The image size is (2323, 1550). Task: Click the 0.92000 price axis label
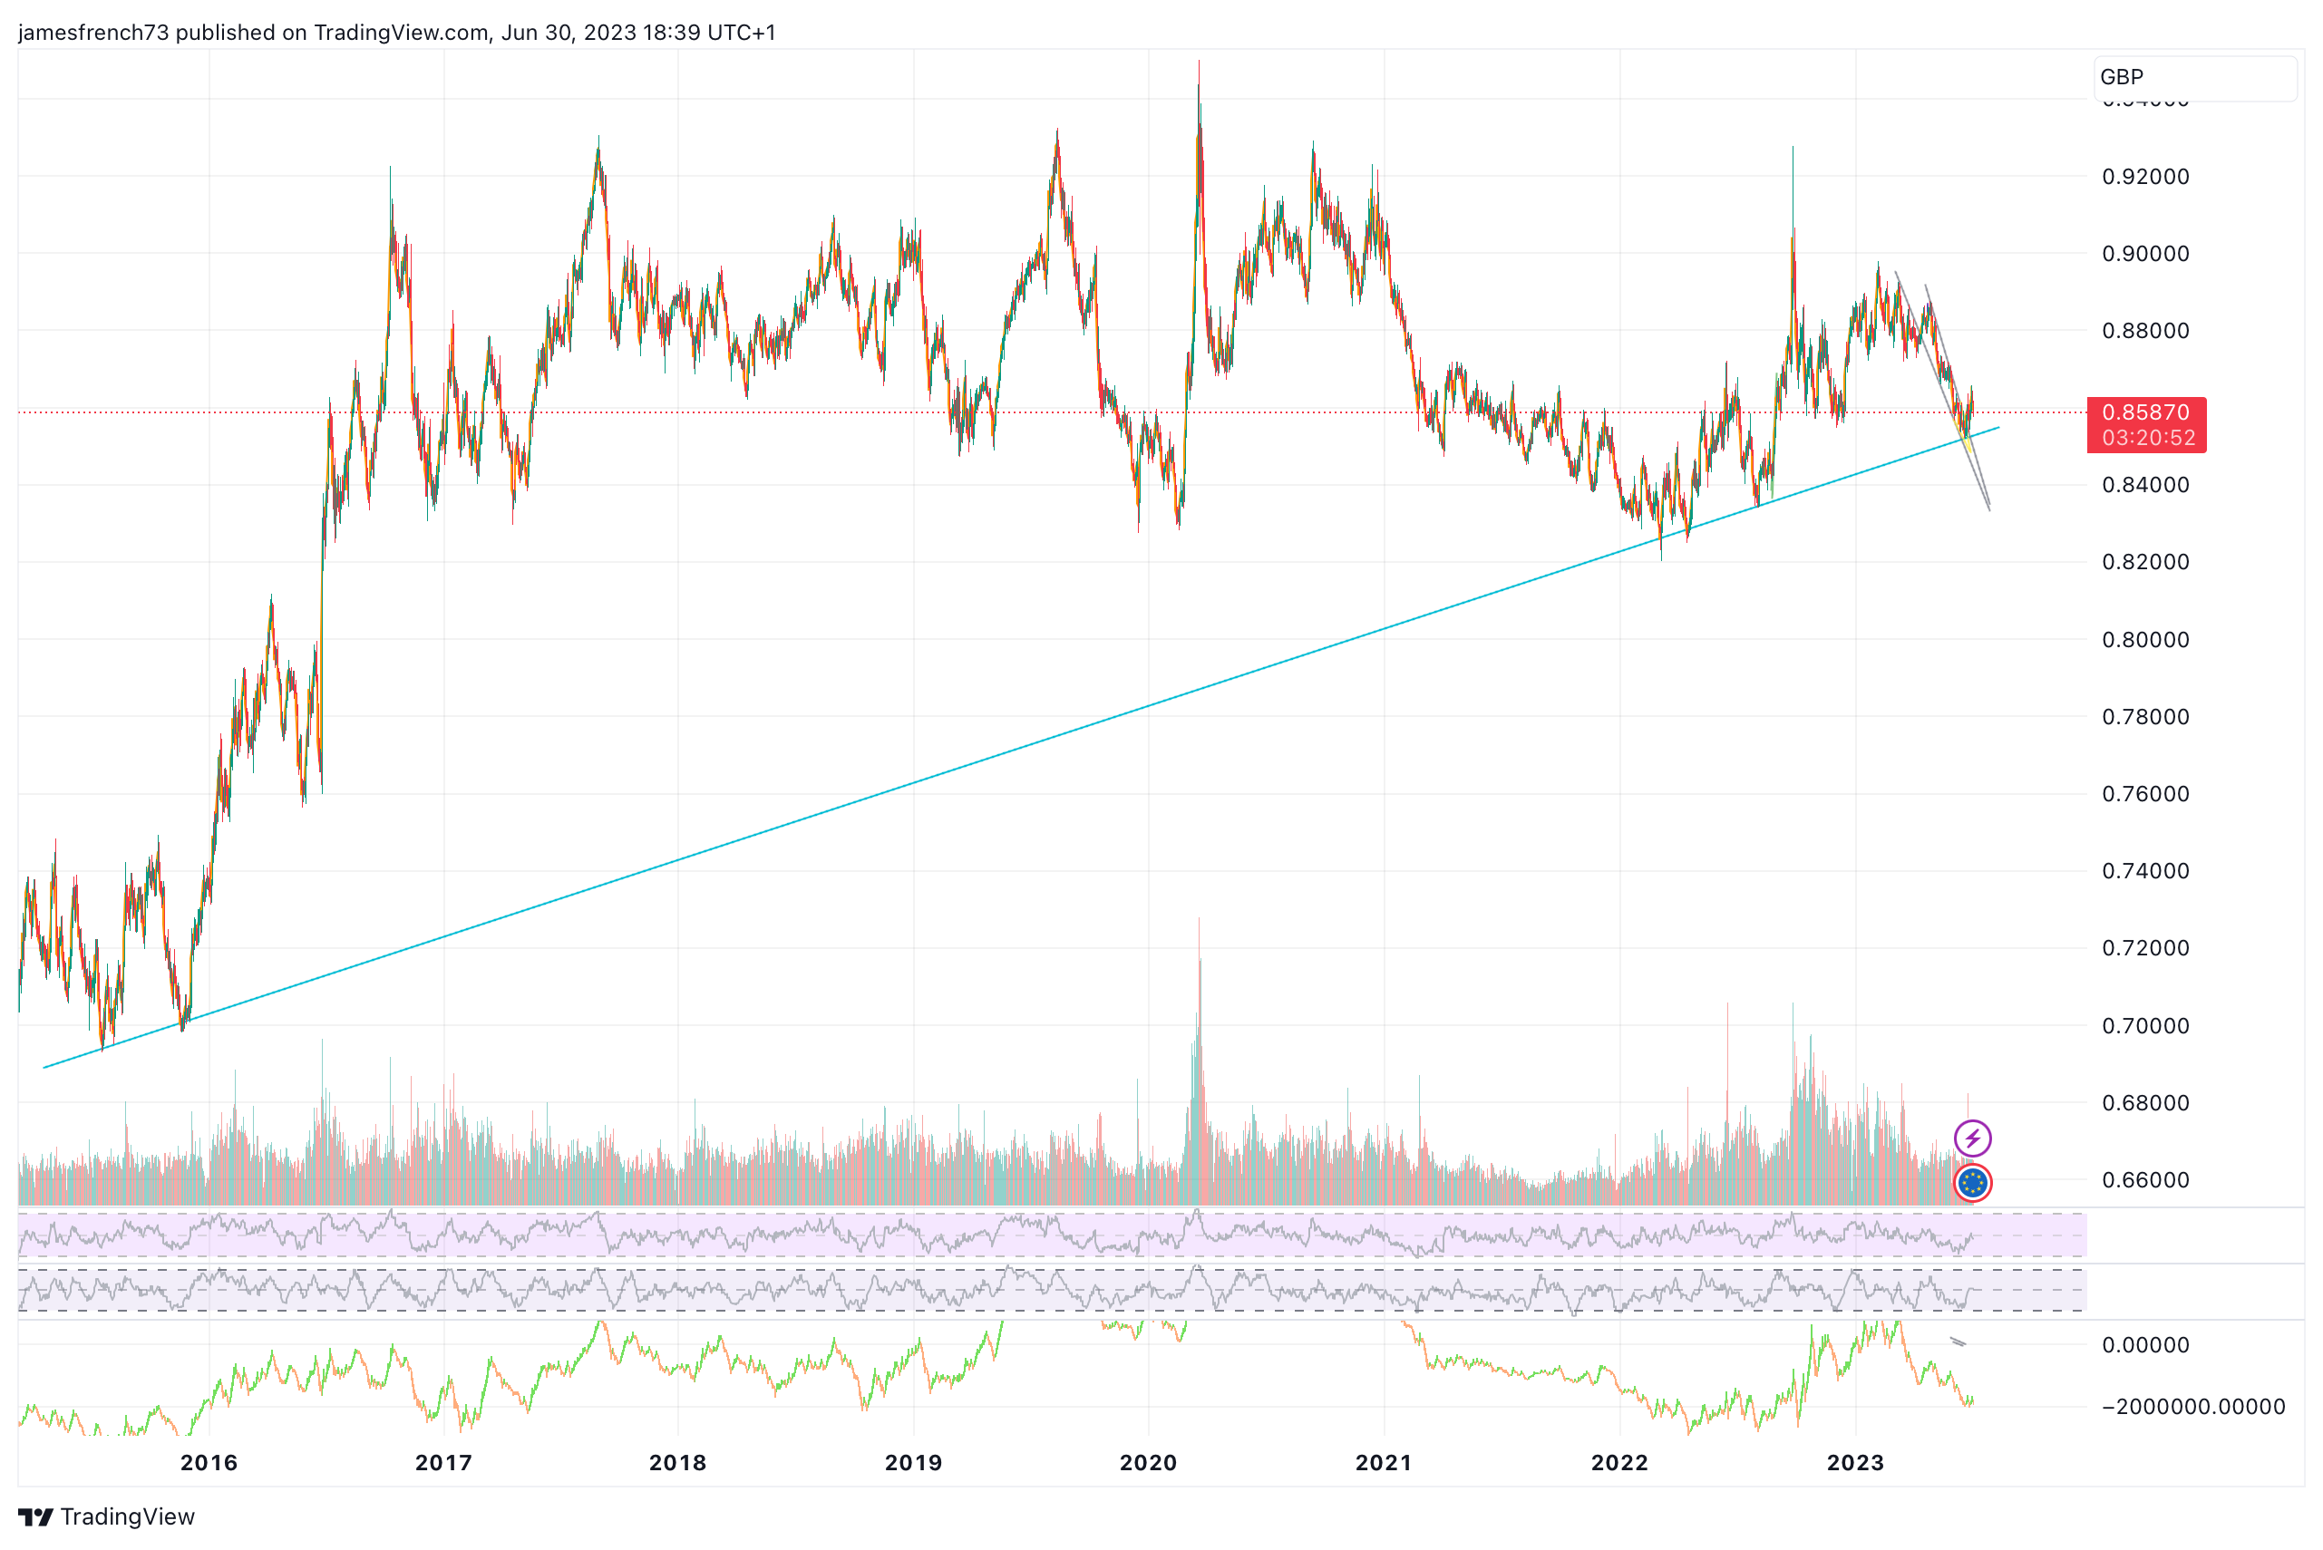[2144, 176]
